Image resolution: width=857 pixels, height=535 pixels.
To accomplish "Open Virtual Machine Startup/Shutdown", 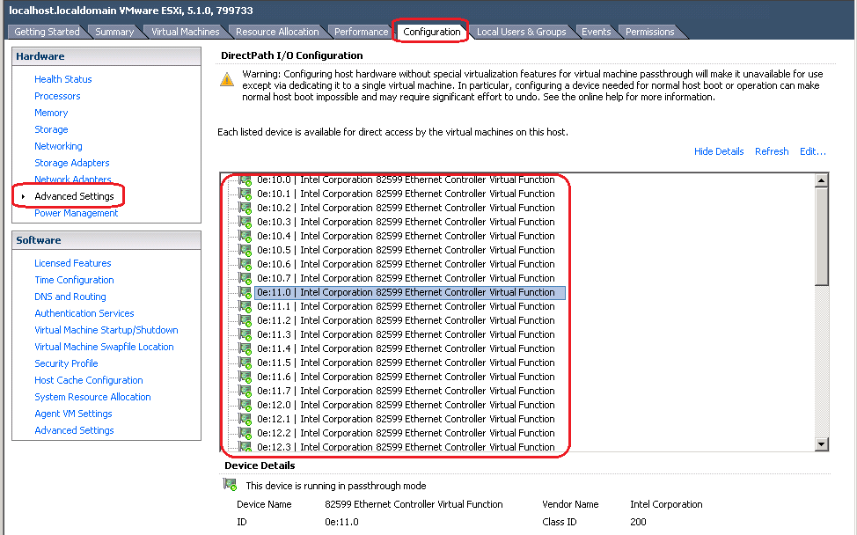I will (x=106, y=330).
